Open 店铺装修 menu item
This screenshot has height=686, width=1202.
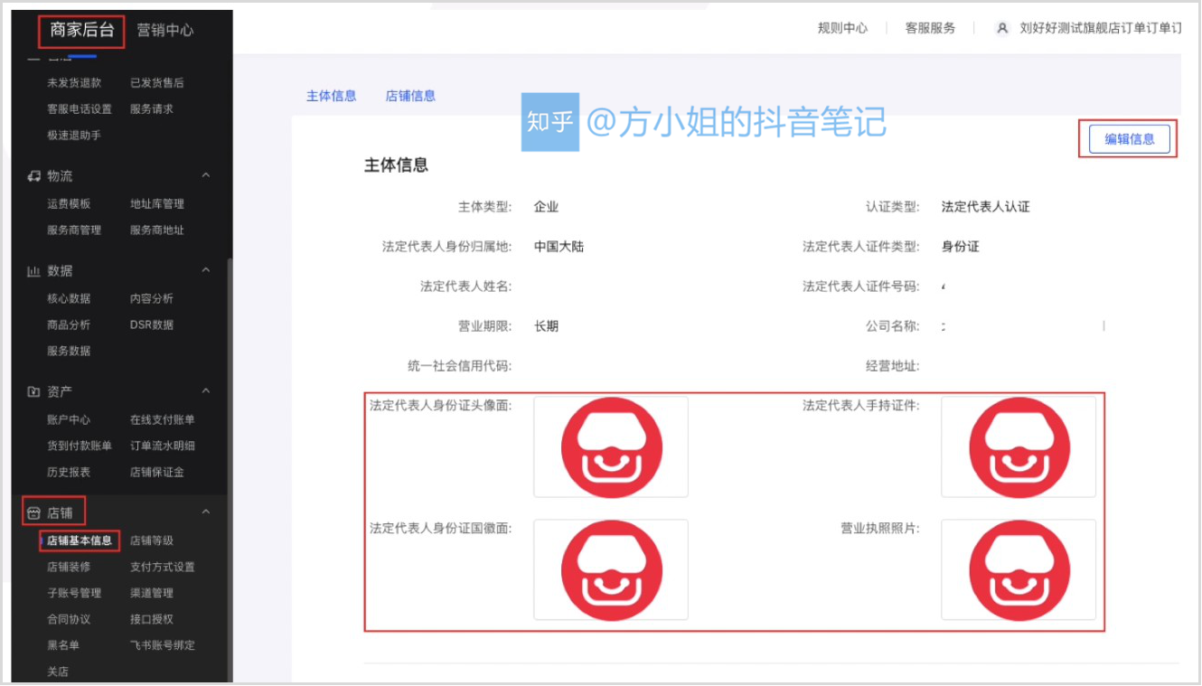click(69, 568)
